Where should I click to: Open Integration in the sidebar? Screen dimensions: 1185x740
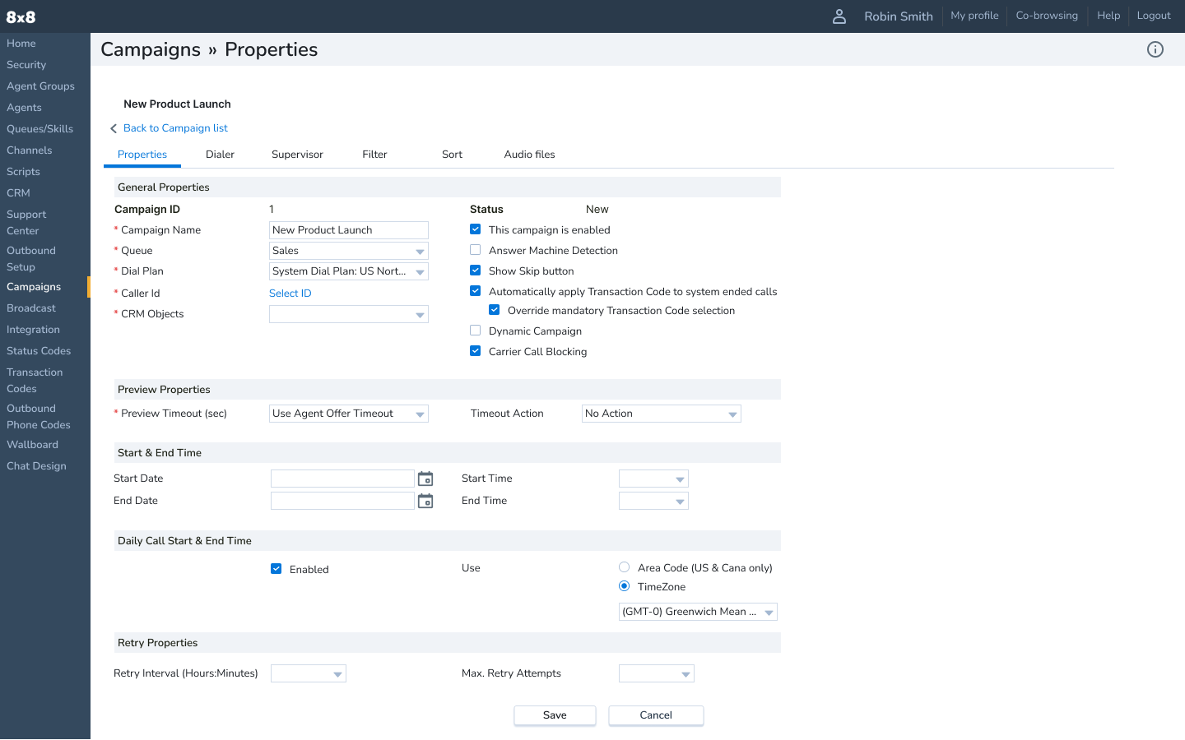click(x=33, y=330)
